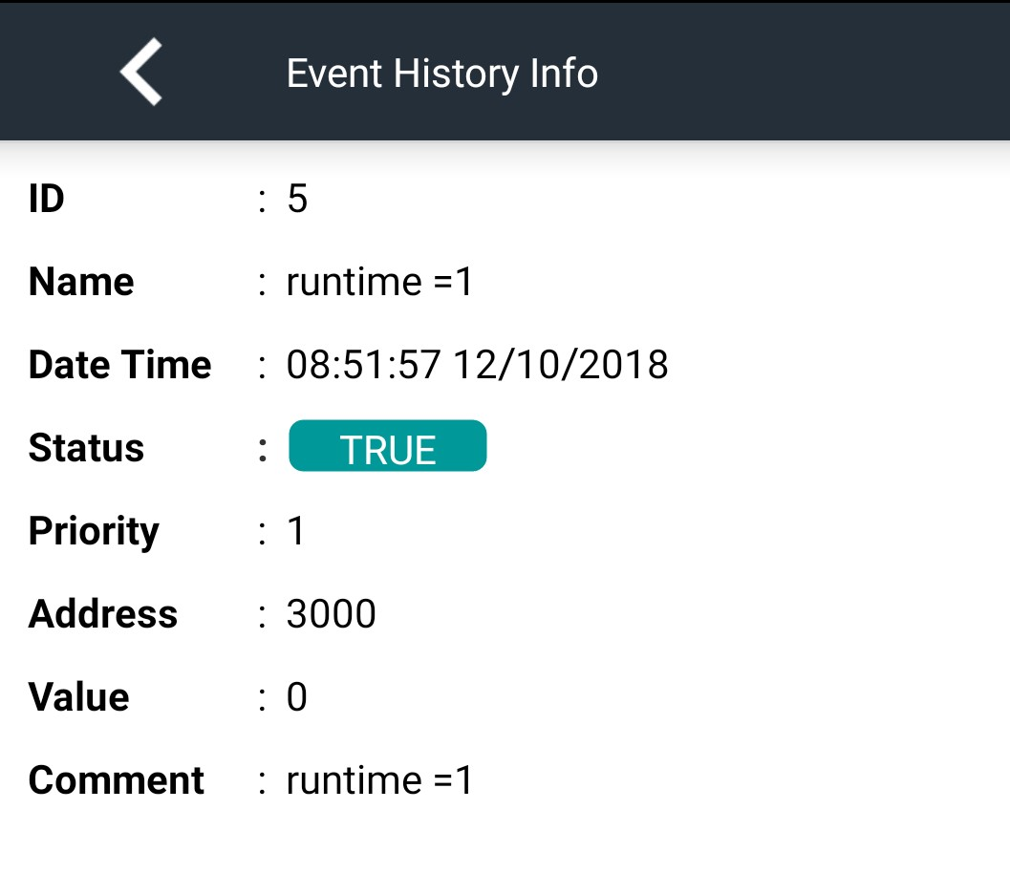Select the Priority value 1
This screenshot has width=1010, height=895.
click(296, 531)
